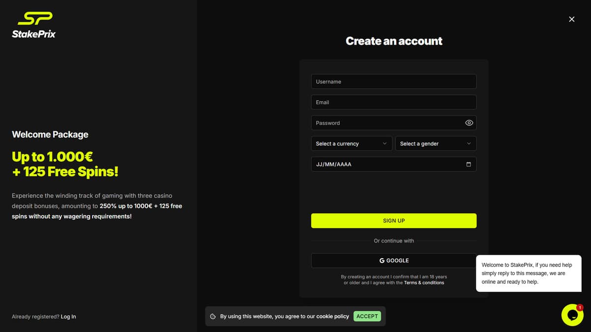Image resolution: width=591 pixels, height=332 pixels.
Task: Click the Or continue with text
Action: tap(394, 241)
